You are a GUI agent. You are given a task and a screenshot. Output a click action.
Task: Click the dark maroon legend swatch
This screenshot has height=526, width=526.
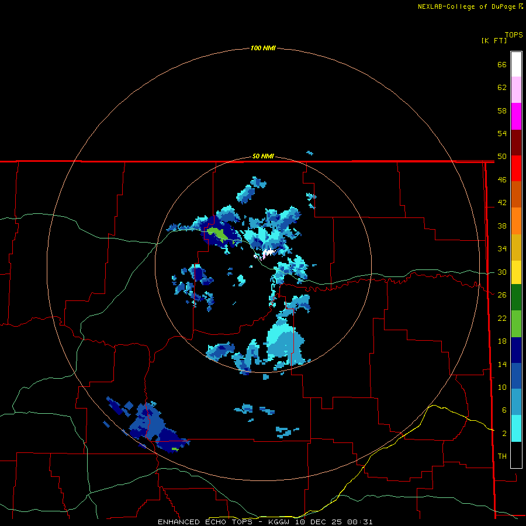click(516, 142)
